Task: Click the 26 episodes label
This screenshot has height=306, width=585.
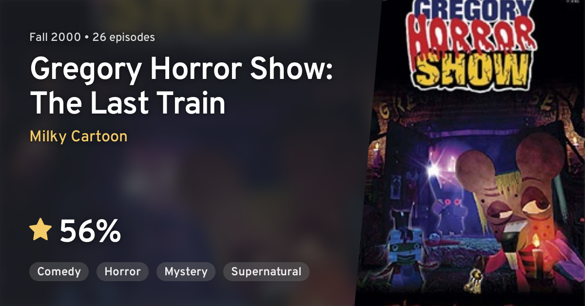Action: [x=123, y=37]
